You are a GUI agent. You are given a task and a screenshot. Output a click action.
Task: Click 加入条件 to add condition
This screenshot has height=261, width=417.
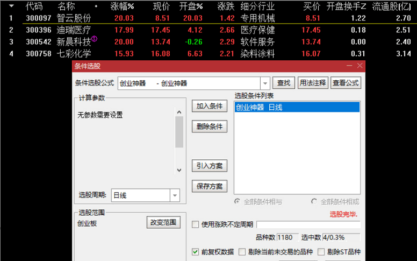pyautogui.click(x=210, y=106)
